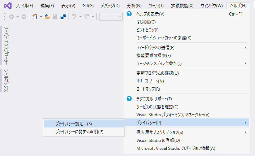Open the dropdown arrow beside New Project

click(x=41, y=17)
